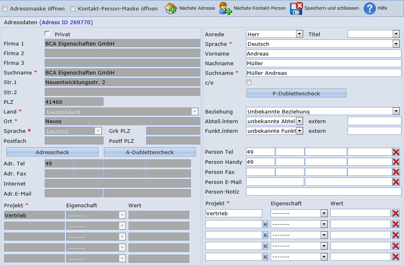The image size is (404, 266).
Task: Click the Adresscheck button
Action: (x=52, y=152)
